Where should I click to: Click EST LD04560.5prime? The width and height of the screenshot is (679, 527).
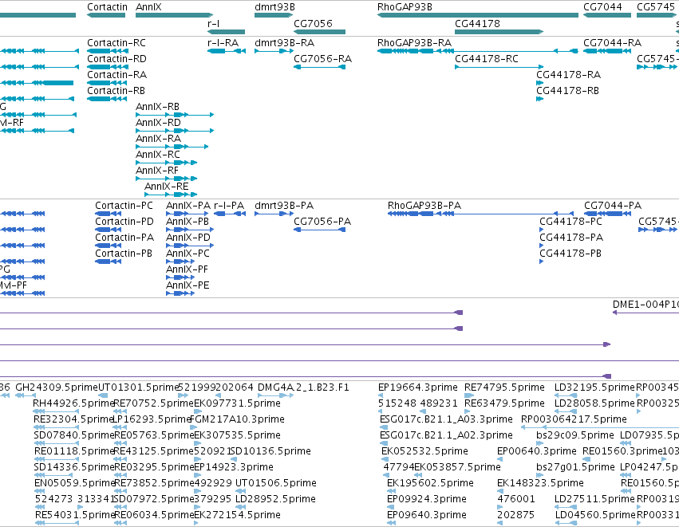coord(566,524)
